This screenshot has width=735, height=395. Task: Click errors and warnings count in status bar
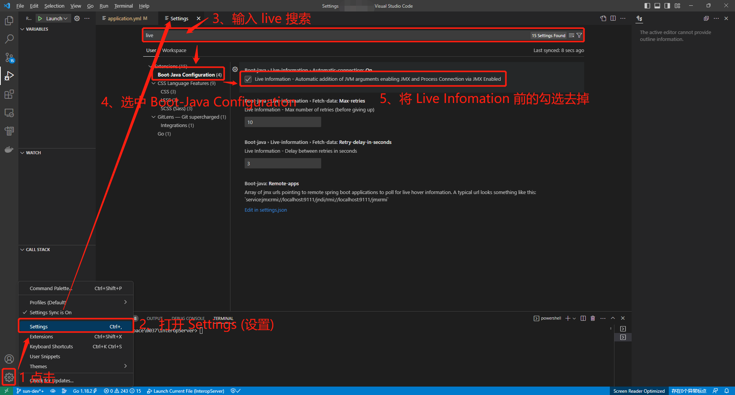[x=122, y=391]
